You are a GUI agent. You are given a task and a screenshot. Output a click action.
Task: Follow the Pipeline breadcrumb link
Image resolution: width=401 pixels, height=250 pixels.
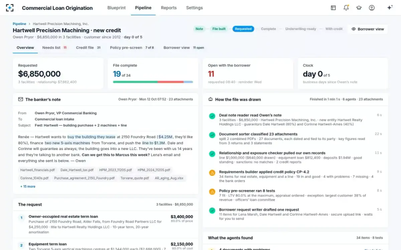point(19,24)
